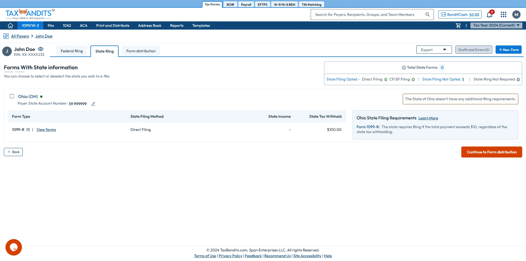
Task: Switch to the State filing tab
Action: [105, 51]
